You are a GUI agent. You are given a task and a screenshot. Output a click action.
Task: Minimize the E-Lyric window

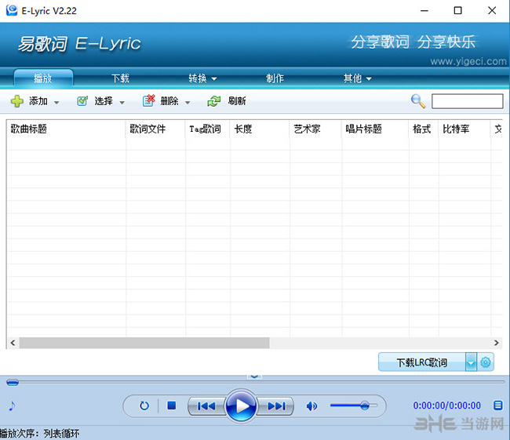pos(424,10)
